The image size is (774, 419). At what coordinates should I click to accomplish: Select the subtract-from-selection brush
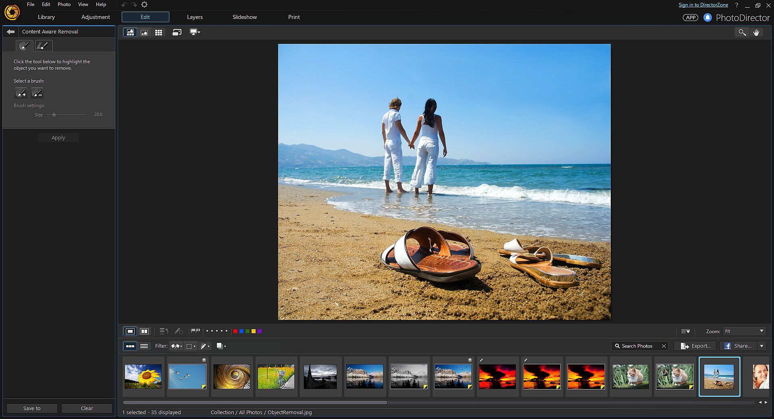tap(37, 93)
